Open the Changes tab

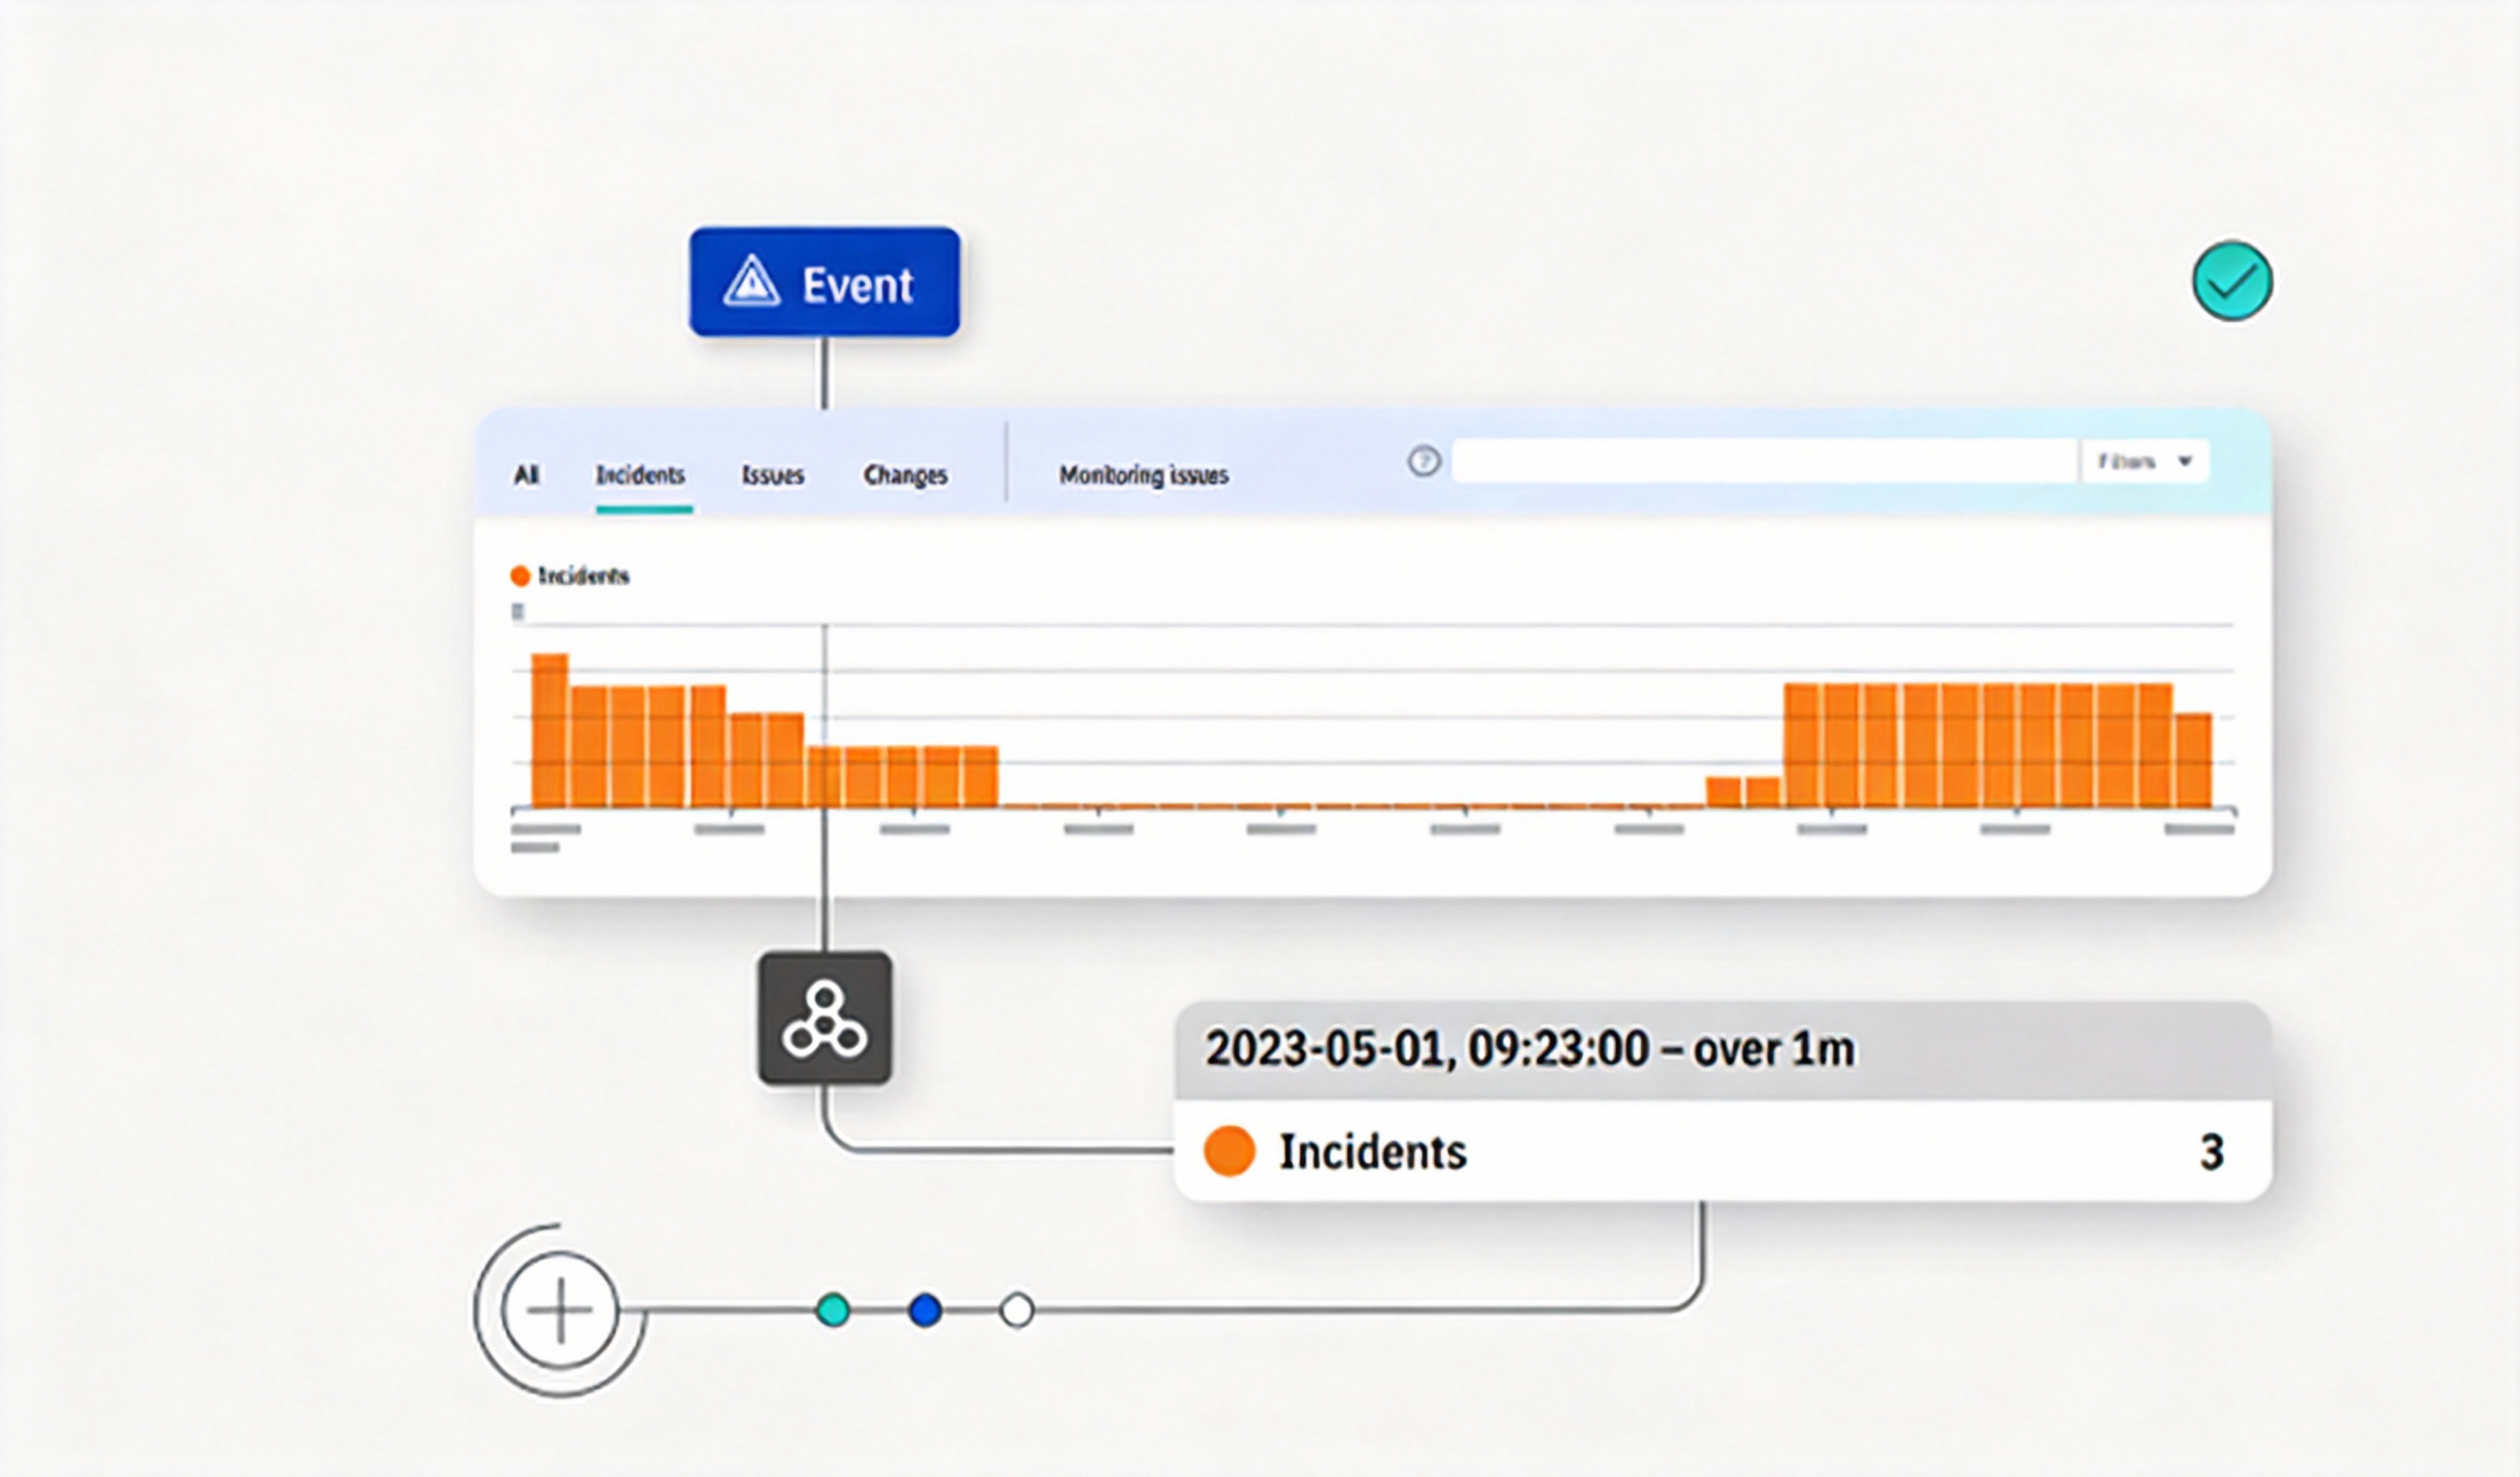pyautogui.click(x=905, y=475)
